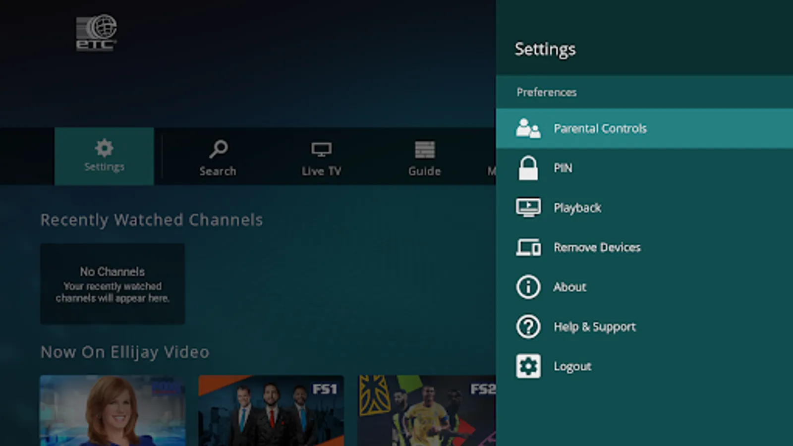
Task: Switch to the Live TV tab label
Action: click(x=321, y=171)
